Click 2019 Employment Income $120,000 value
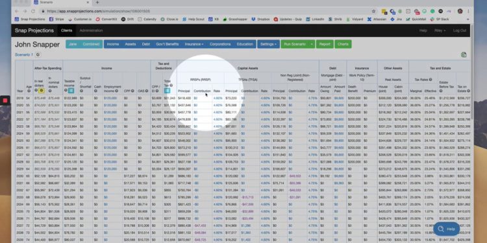 pos(110,98)
